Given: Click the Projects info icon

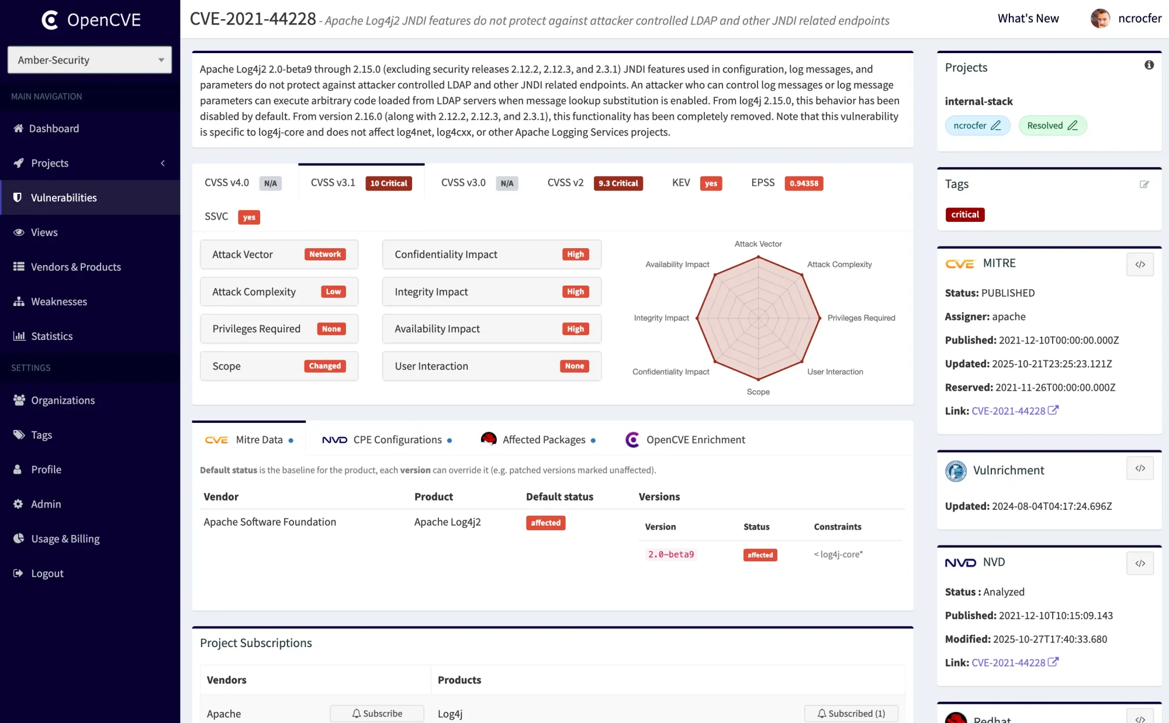Looking at the screenshot, I should point(1149,65).
